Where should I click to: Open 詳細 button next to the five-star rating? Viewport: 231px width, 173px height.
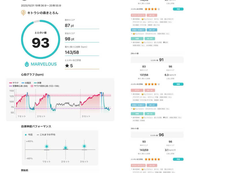pos(178,159)
